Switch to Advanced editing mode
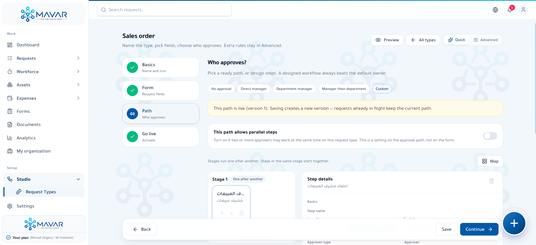Viewport: 536px width, 245px height. tap(486, 40)
